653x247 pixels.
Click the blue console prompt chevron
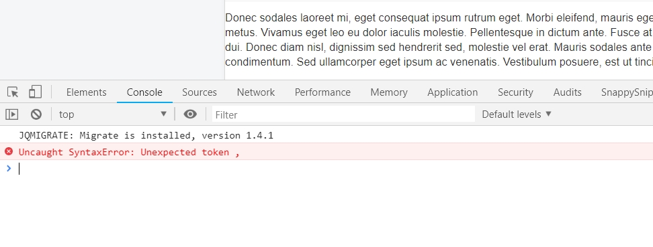(9, 168)
